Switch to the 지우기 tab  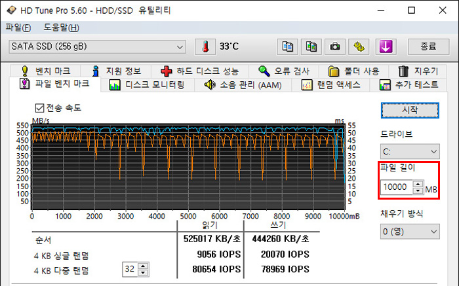tap(418, 71)
